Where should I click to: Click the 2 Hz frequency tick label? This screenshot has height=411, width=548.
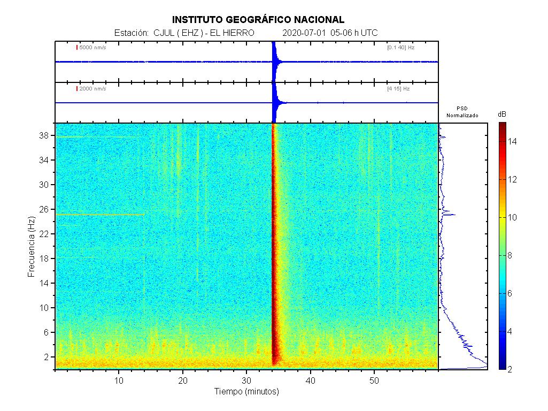pyautogui.click(x=46, y=357)
